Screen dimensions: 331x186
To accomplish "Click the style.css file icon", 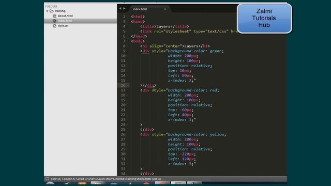I will (x=55, y=26).
